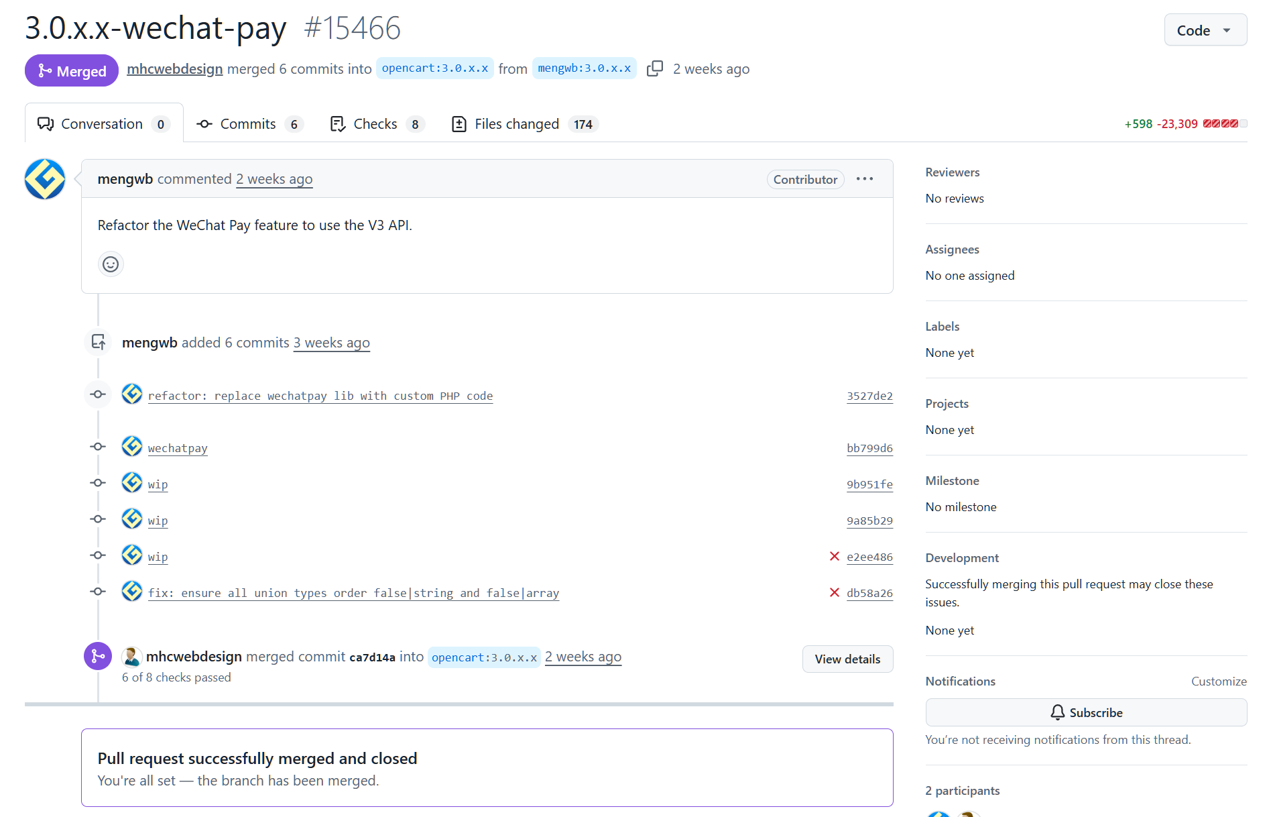This screenshot has width=1269, height=817.
Task: Click author avatar on db58a26 commit row
Action: pos(132,591)
